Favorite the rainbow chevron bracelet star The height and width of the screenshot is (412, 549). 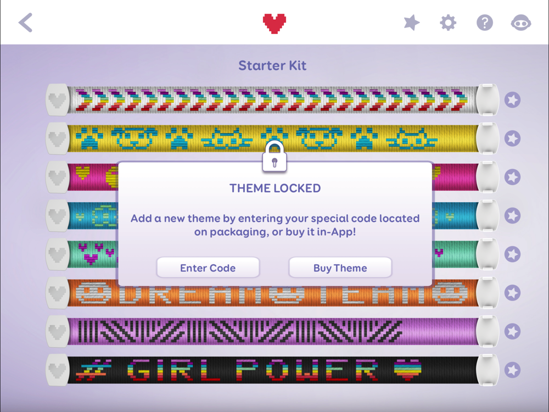pos(512,100)
